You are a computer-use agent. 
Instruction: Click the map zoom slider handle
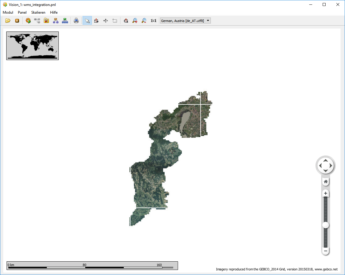[x=326, y=225]
